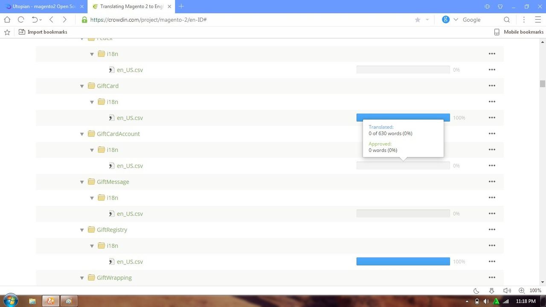
Task: Open en_US.csv under GiftCardAccount
Action: coord(130,166)
